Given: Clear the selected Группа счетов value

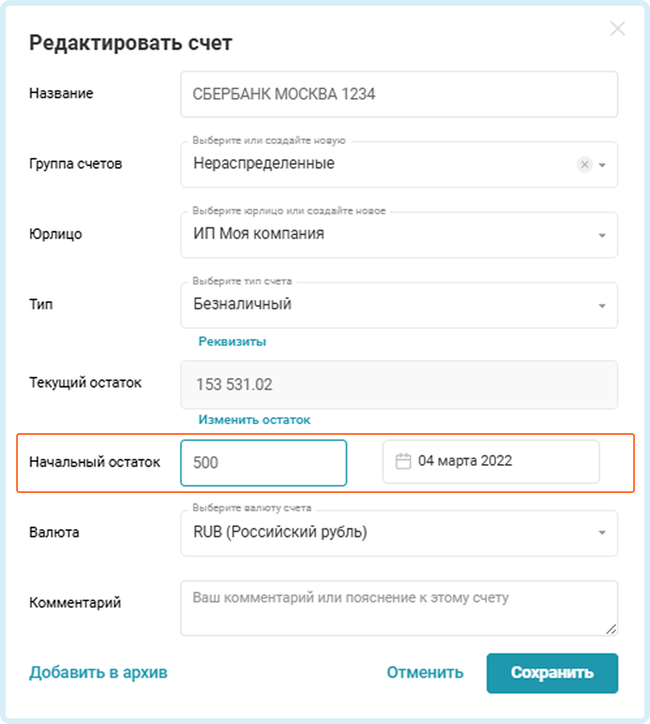Looking at the screenshot, I should [x=584, y=165].
